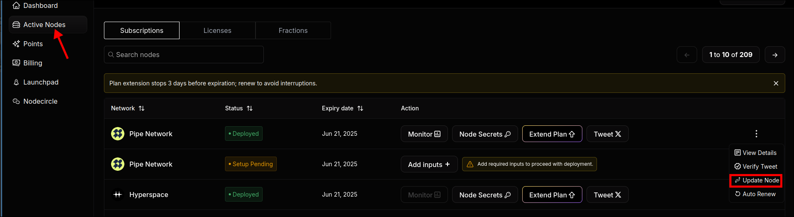
Task: Select Active Nodes in sidebar
Action: (x=48, y=25)
